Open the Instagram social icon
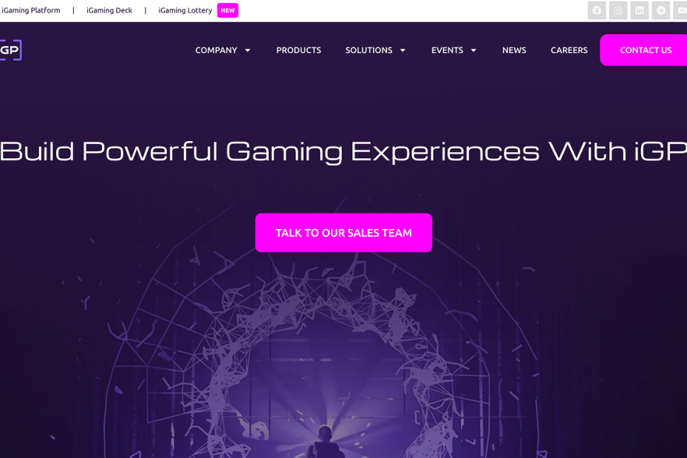Viewport: 687px width, 458px height. 618,10
